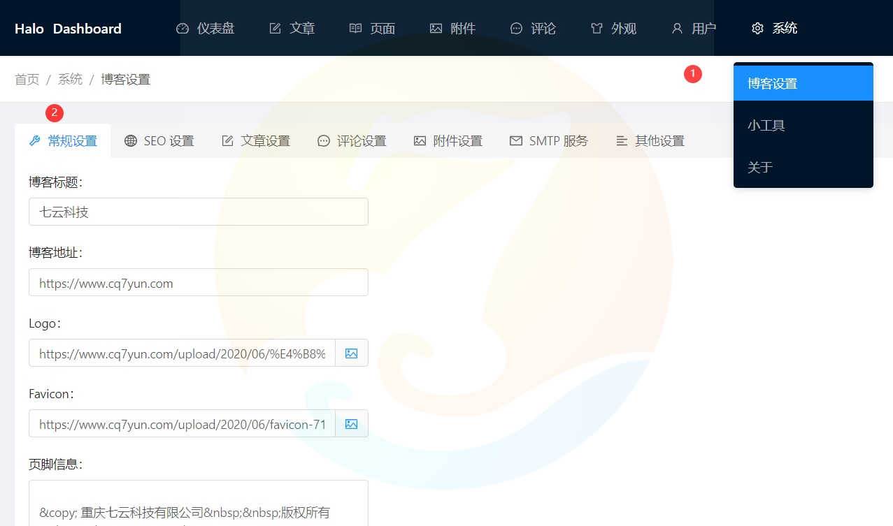Expand the 系统 menu
This screenshot has width=893, height=526.
coord(774,29)
